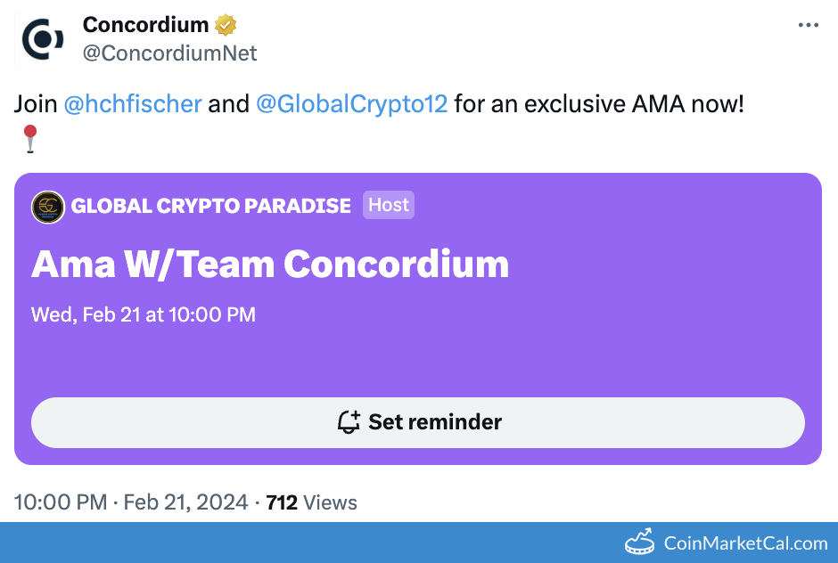
Task: Click the GLOBAL CRYPTO PARADISE host name
Action: coord(210,206)
